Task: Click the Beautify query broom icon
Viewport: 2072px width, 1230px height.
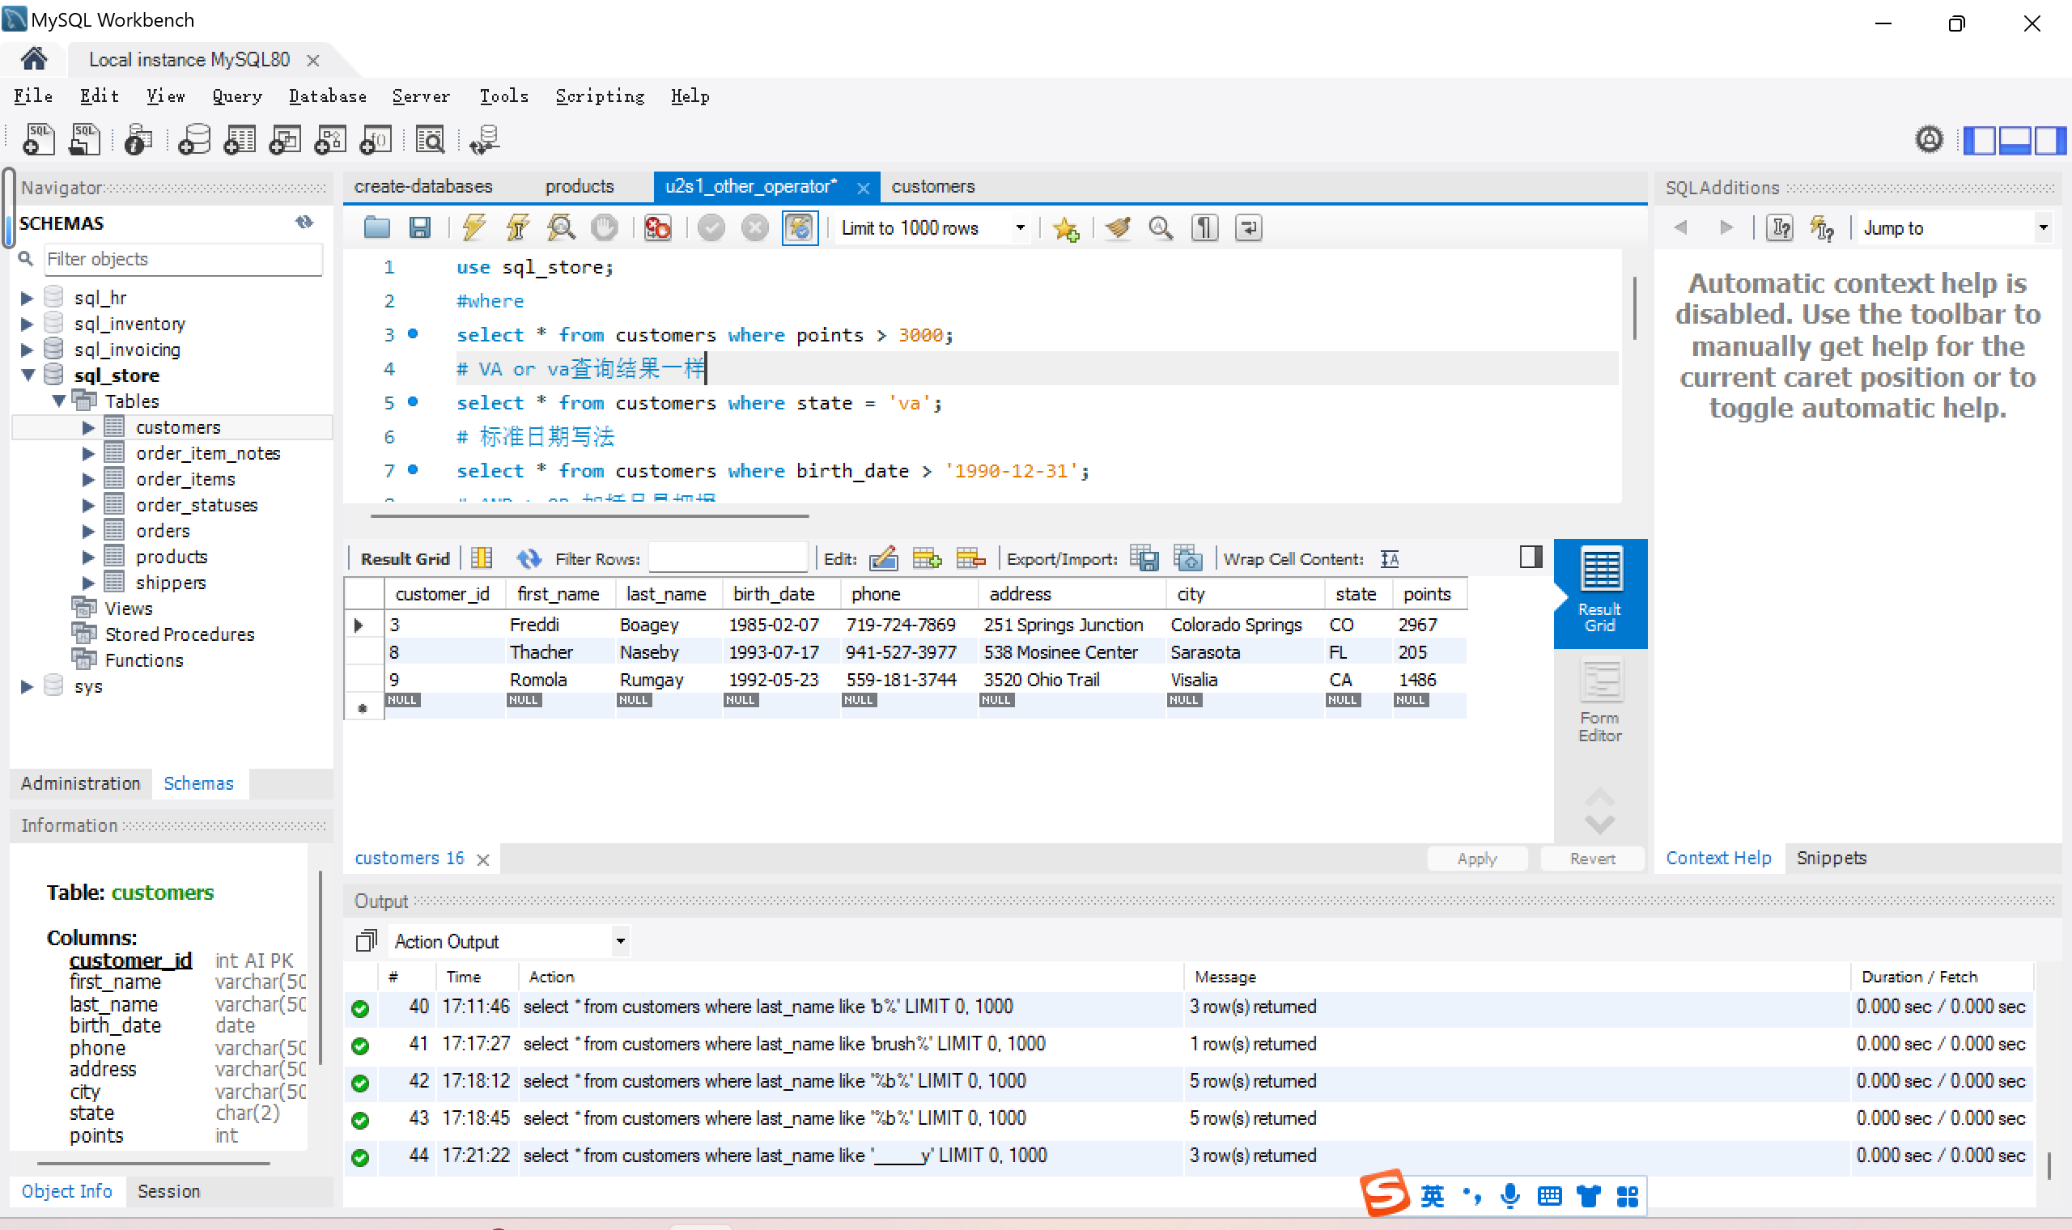Action: point(1117,228)
